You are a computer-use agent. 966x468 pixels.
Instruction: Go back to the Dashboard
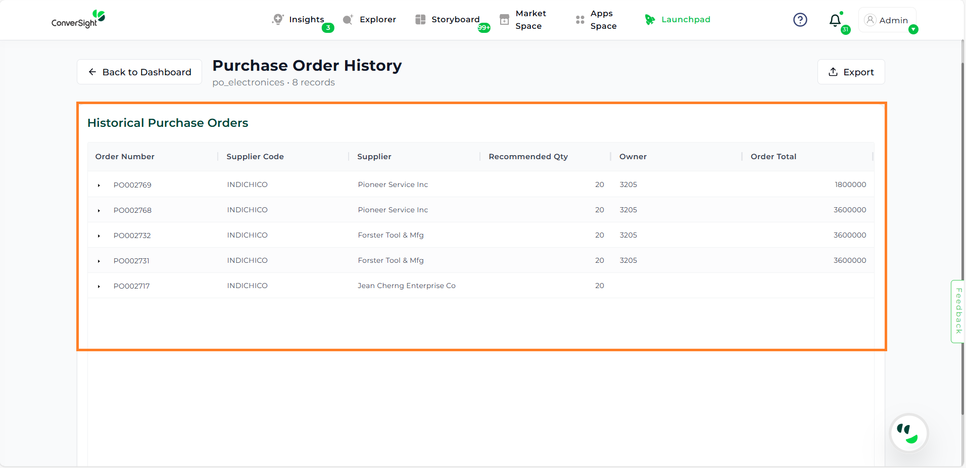pos(139,72)
